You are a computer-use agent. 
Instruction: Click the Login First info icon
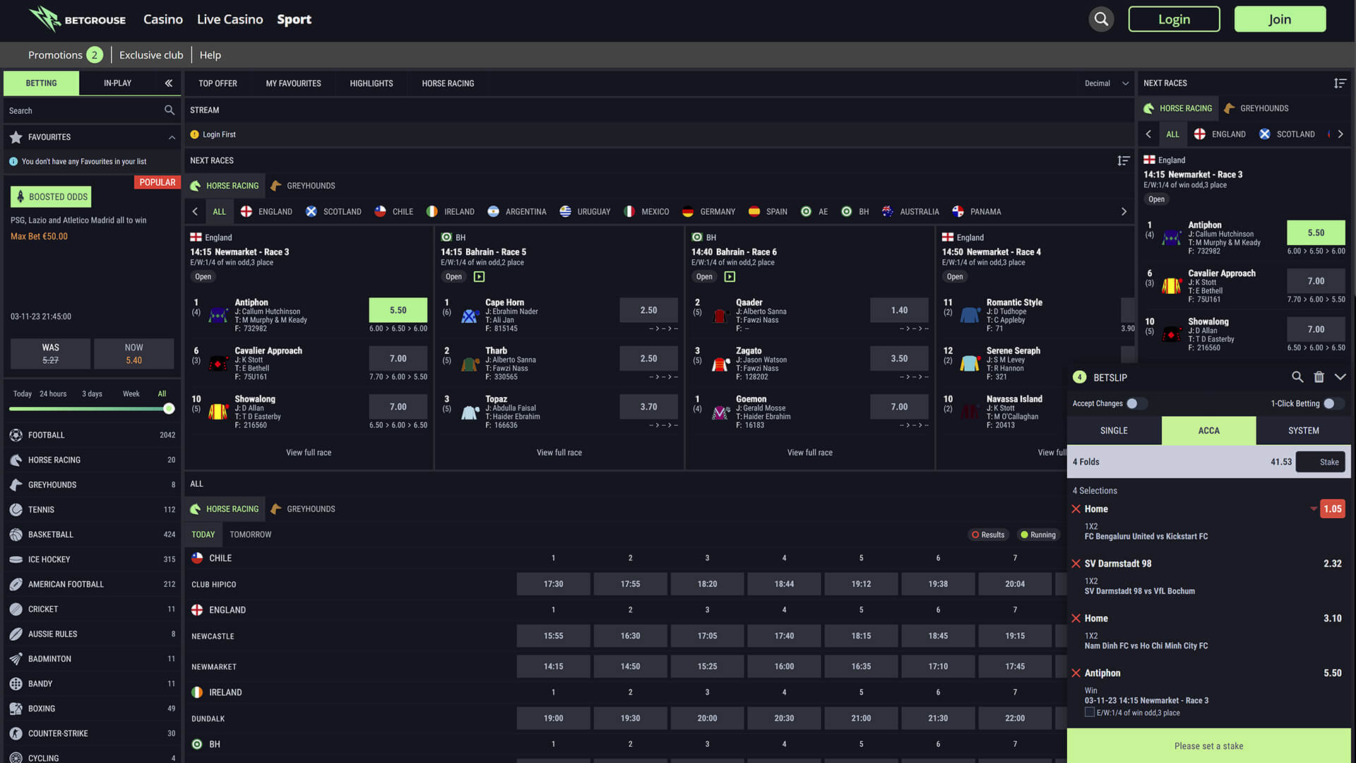coord(194,134)
